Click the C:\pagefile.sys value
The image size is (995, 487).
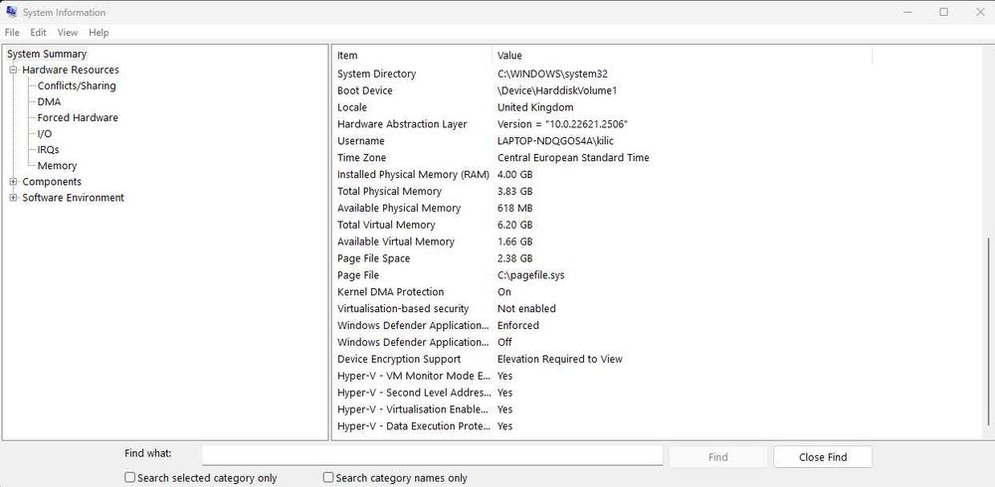(x=530, y=275)
